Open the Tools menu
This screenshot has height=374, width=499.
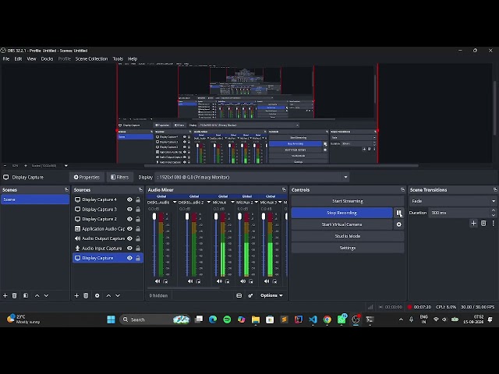click(x=118, y=59)
